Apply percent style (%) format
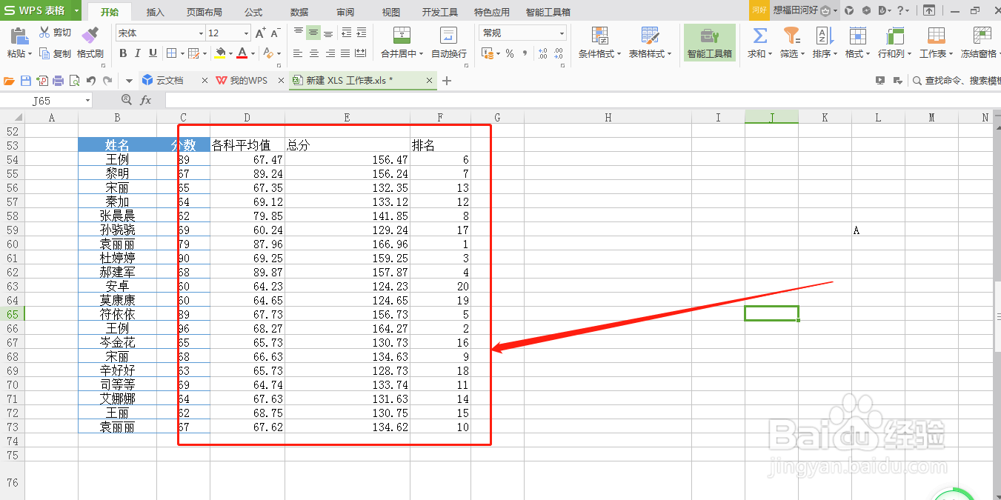This screenshot has height=500, width=1001. (510, 53)
